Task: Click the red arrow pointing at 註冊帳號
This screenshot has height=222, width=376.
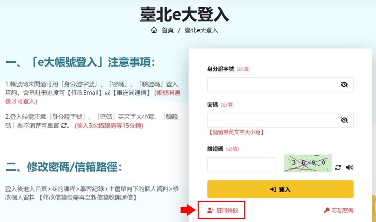Action: pos(188,210)
